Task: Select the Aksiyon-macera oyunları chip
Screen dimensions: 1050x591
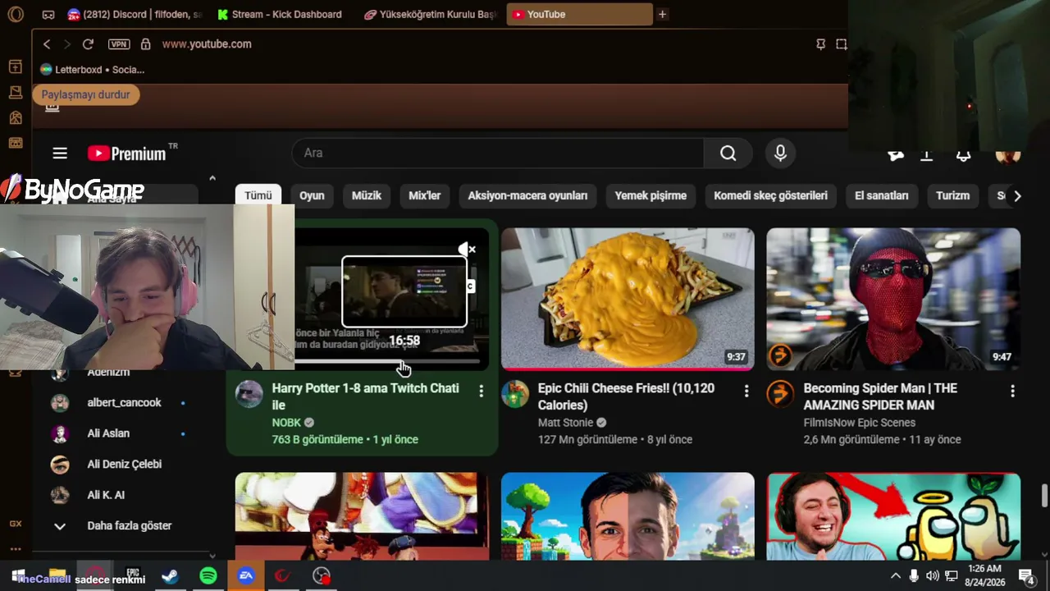Action: coord(527,196)
